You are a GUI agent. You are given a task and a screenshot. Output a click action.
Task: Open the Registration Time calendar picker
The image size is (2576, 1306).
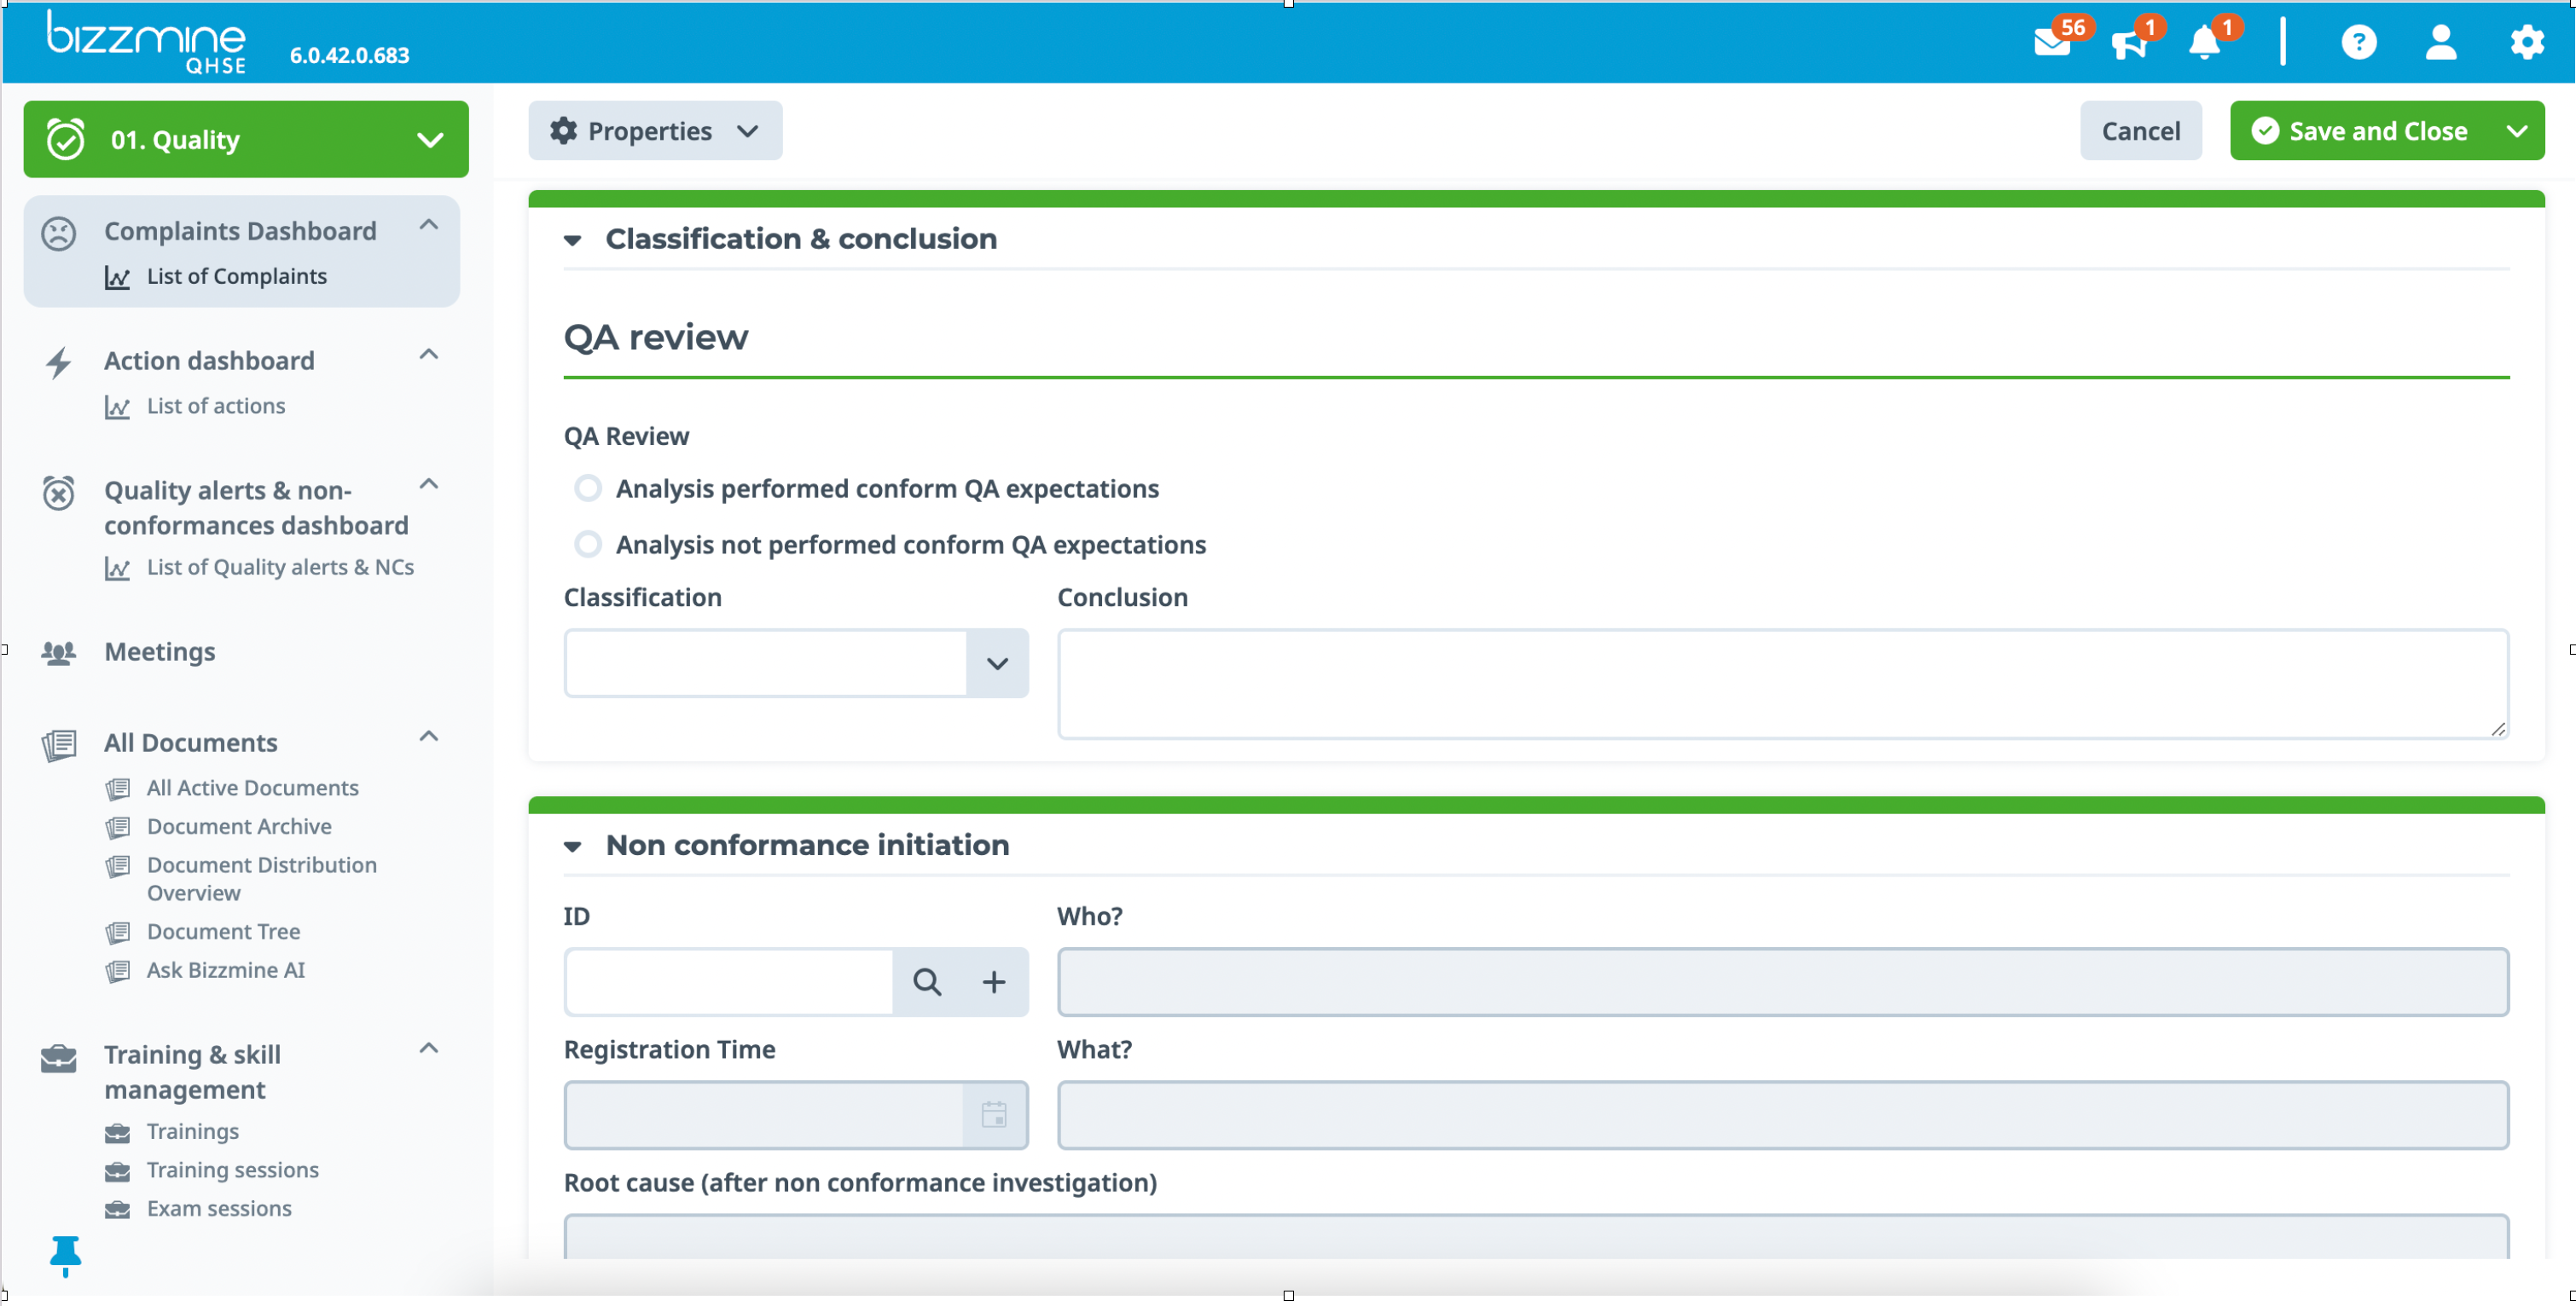[x=994, y=1114]
